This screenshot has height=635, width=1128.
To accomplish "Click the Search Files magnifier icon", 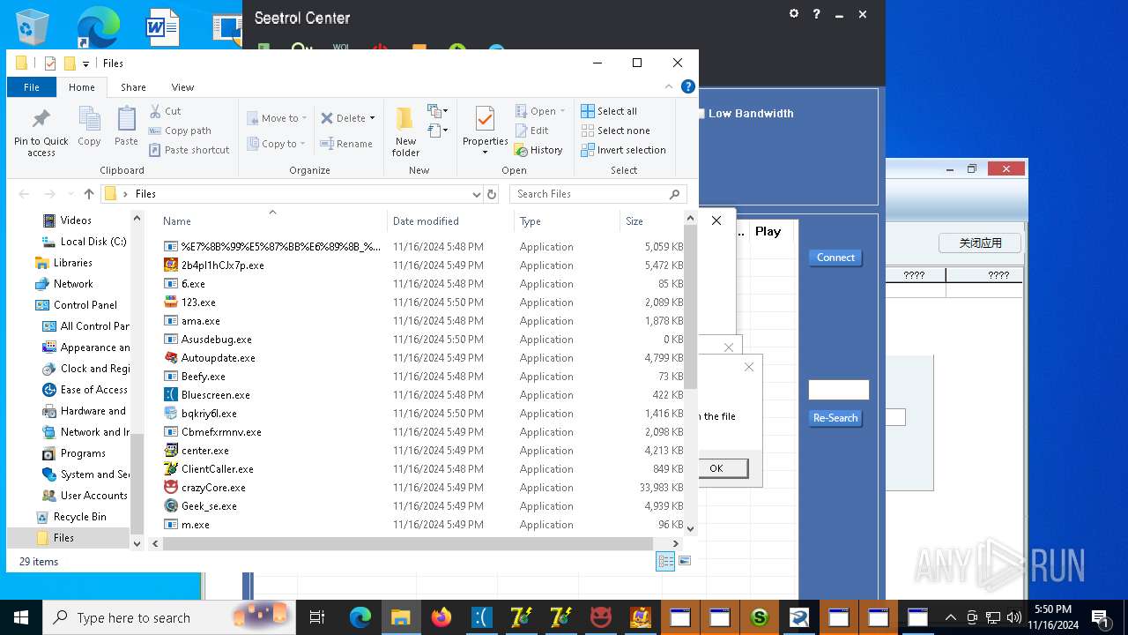I will [675, 194].
